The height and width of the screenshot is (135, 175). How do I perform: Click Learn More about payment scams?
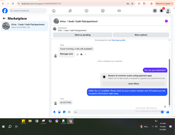click(x=134, y=84)
